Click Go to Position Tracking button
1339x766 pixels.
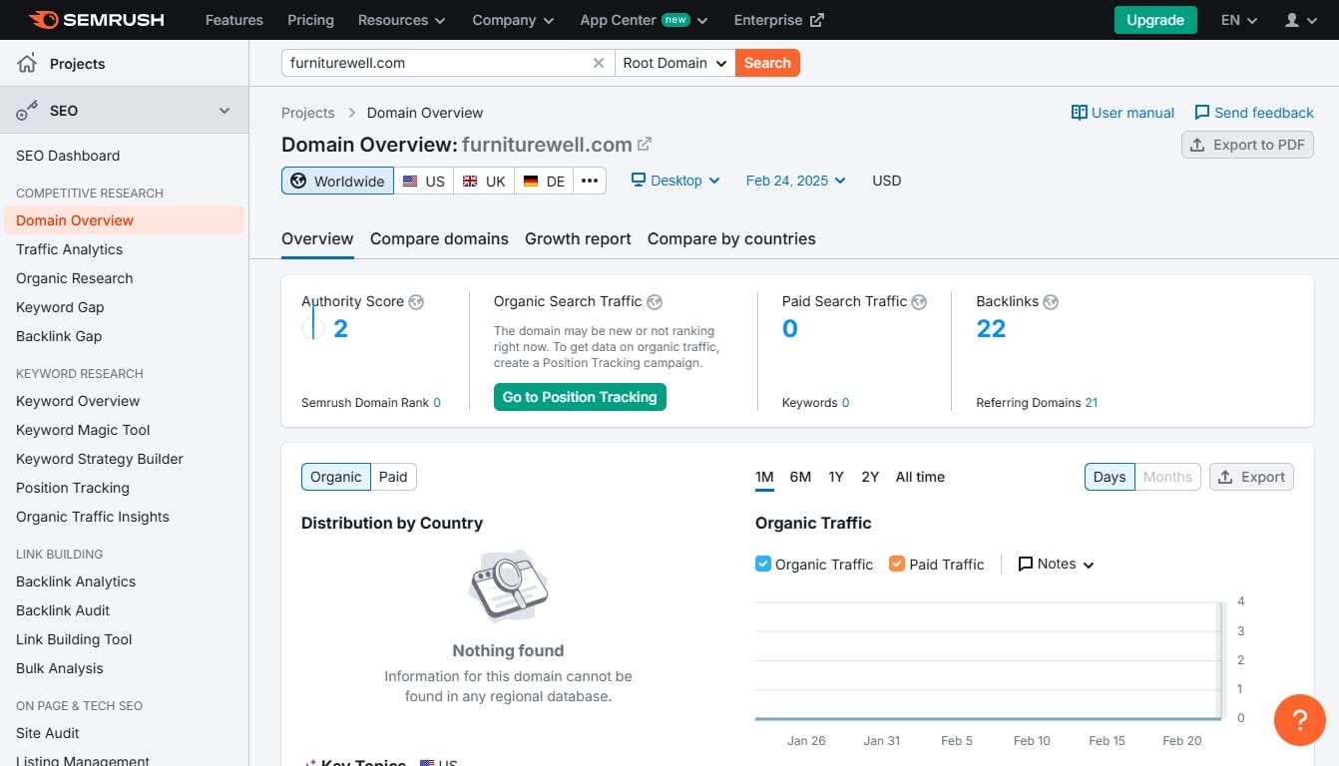[580, 397]
